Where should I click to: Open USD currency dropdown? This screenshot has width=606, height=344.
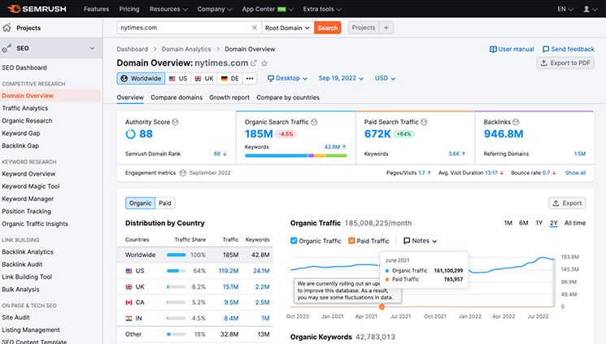coord(385,78)
